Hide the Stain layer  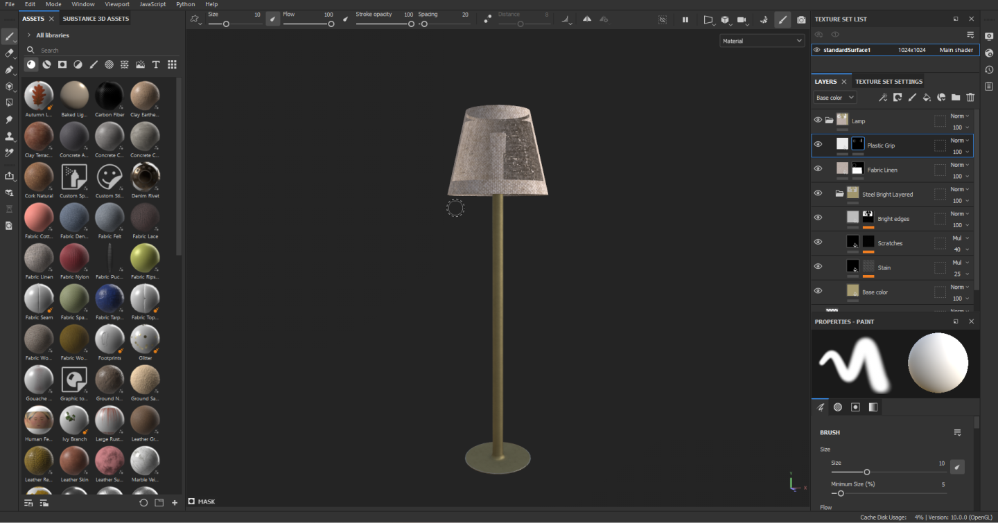(818, 266)
